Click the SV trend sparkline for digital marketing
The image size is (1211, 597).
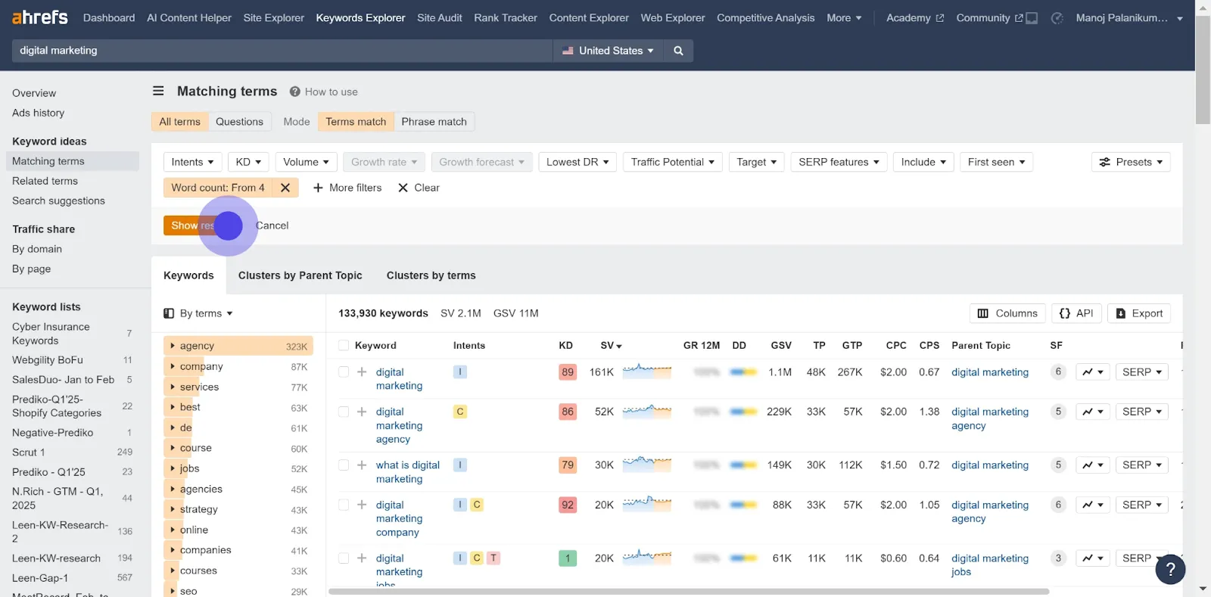tap(647, 372)
